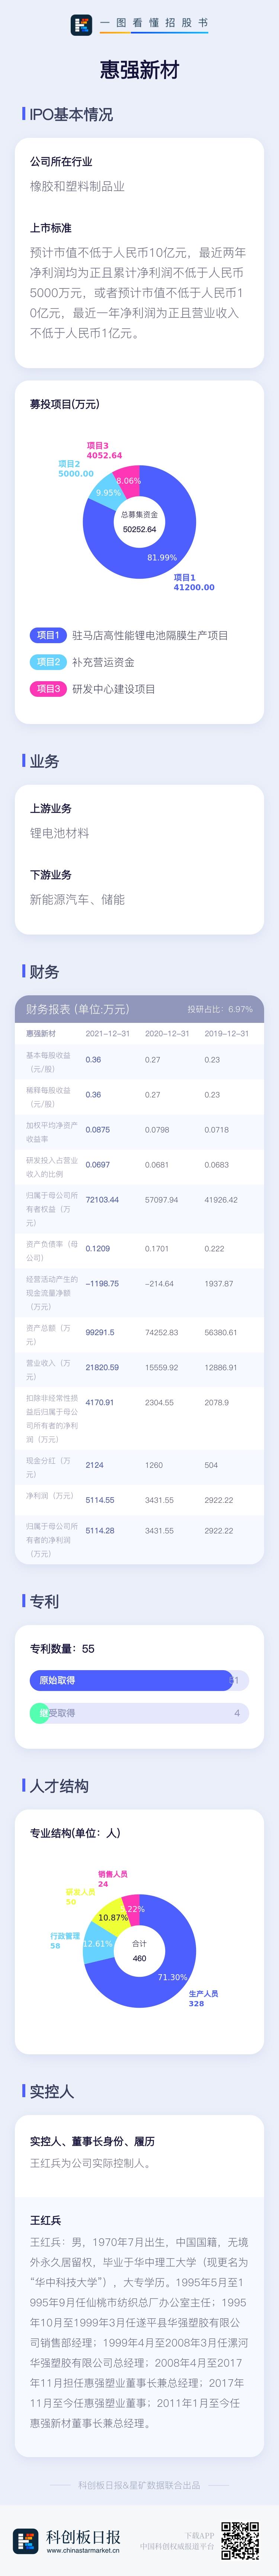Click the 继受取得 patent progress bar
This screenshot has width=279, height=2576.
139,1713
